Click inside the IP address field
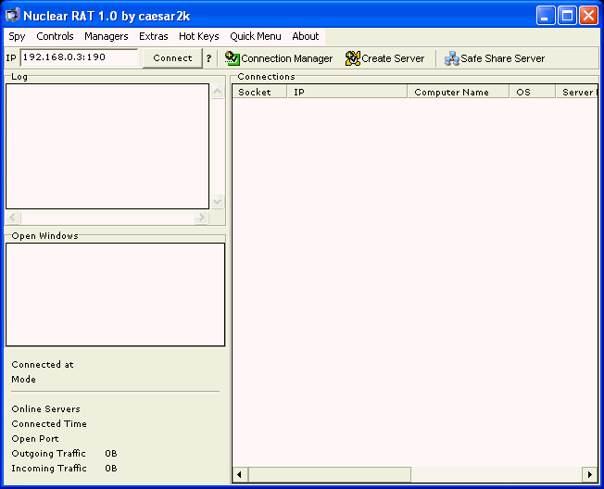Image resolution: width=604 pixels, height=489 pixels. [79, 57]
